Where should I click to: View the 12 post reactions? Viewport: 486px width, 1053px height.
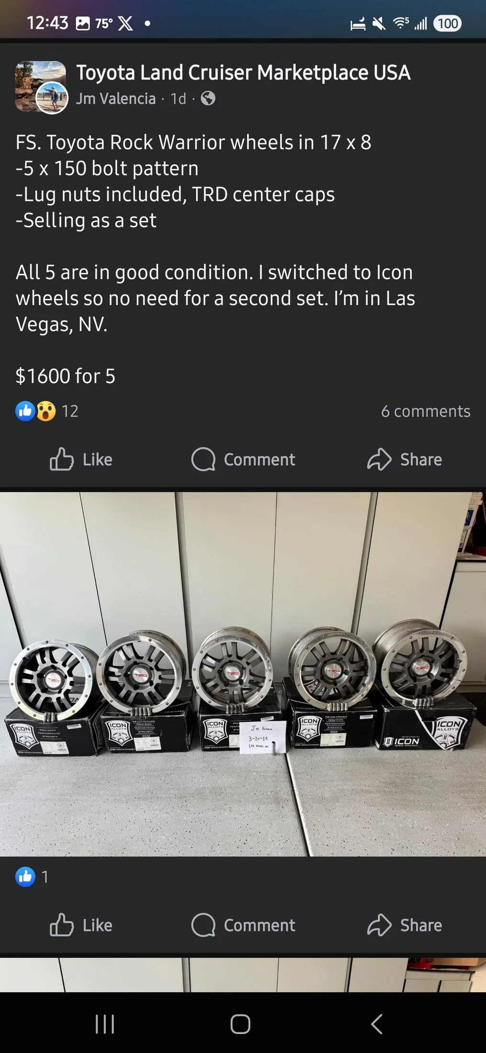point(47,411)
